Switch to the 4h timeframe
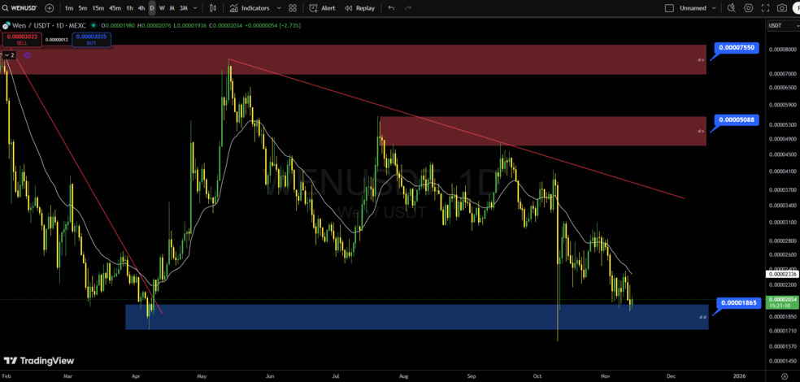Screen dimensions: 800x382 (141, 8)
